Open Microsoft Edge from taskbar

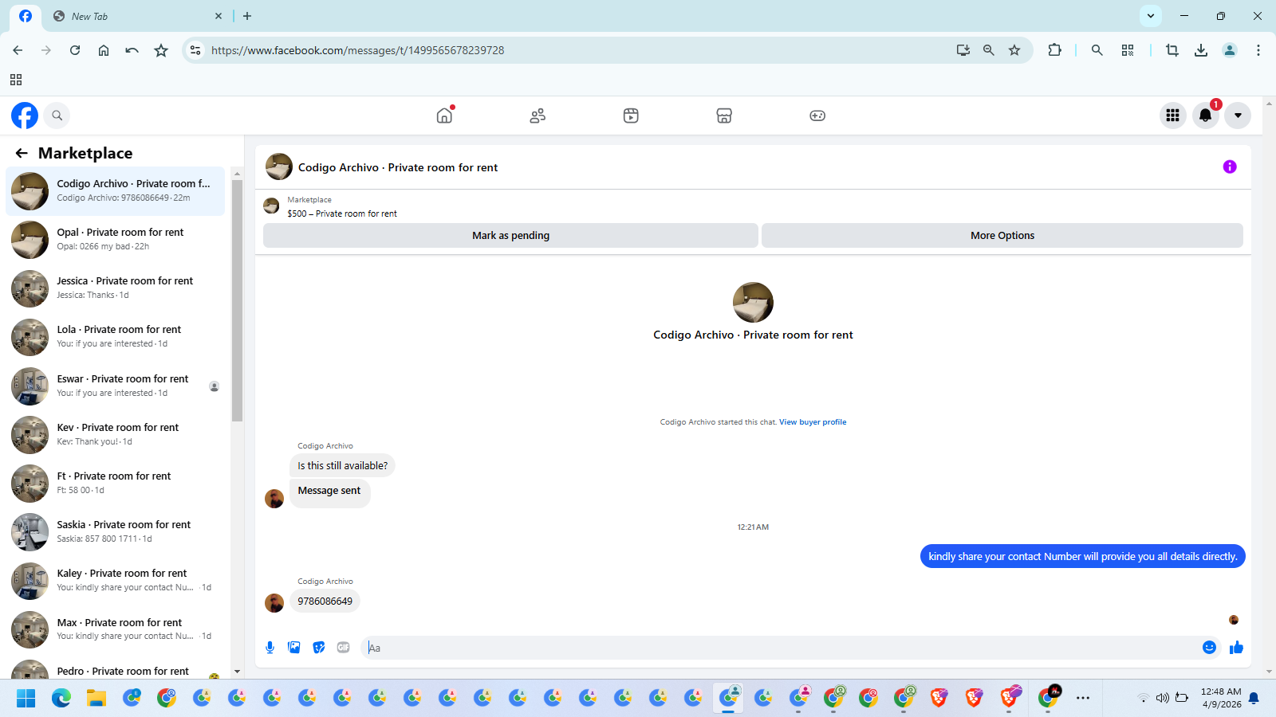click(x=61, y=698)
